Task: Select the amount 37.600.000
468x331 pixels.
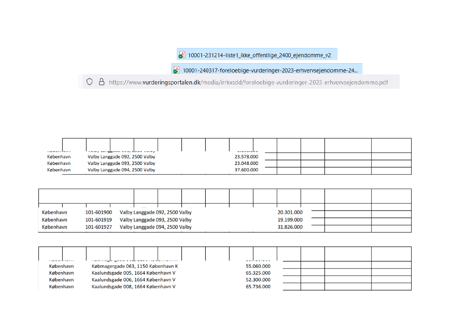Action: [x=246, y=170]
